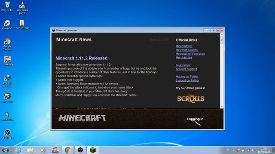Click the Minecraft Launcher title bar icon
Viewport: 275px width, 154px height.
click(x=53, y=30)
